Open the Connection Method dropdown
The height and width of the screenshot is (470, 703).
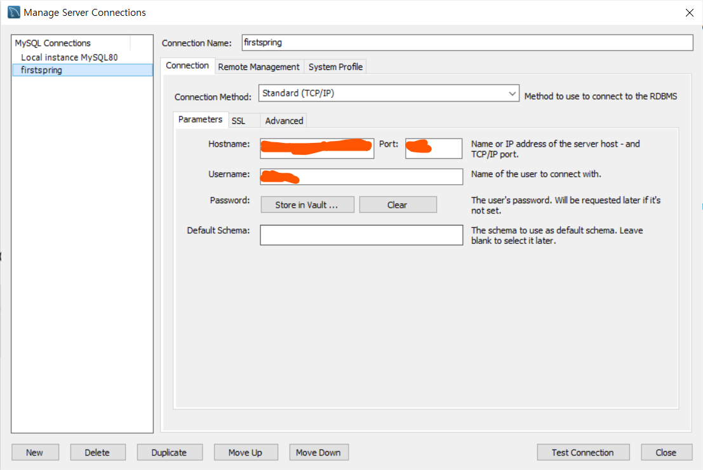click(389, 93)
